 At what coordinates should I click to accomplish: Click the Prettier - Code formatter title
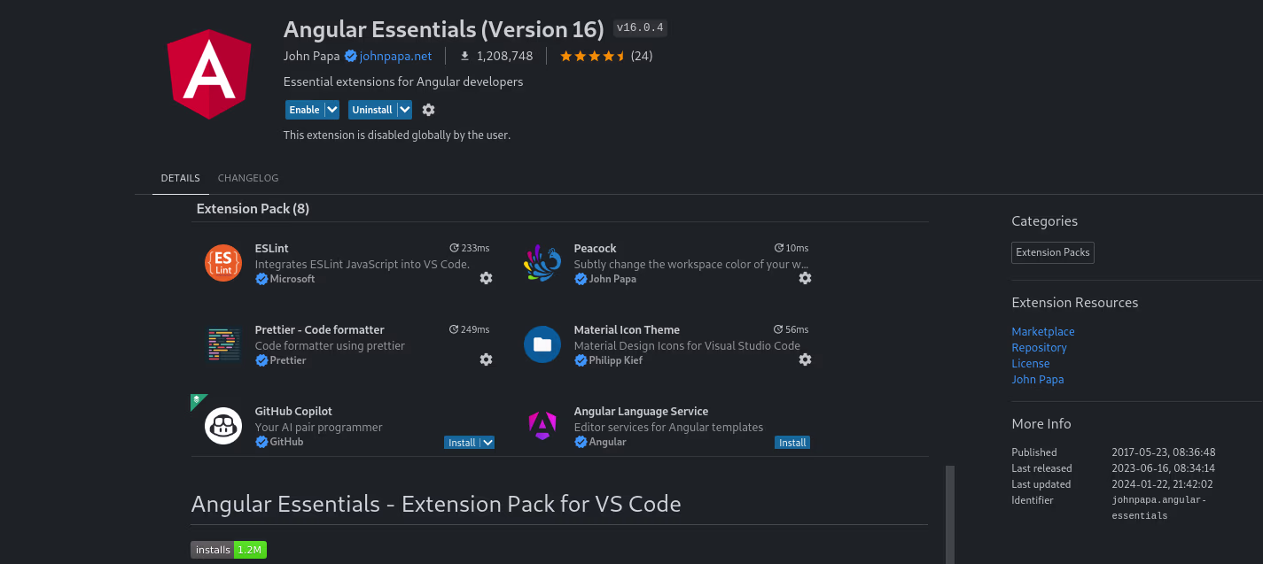319,330
